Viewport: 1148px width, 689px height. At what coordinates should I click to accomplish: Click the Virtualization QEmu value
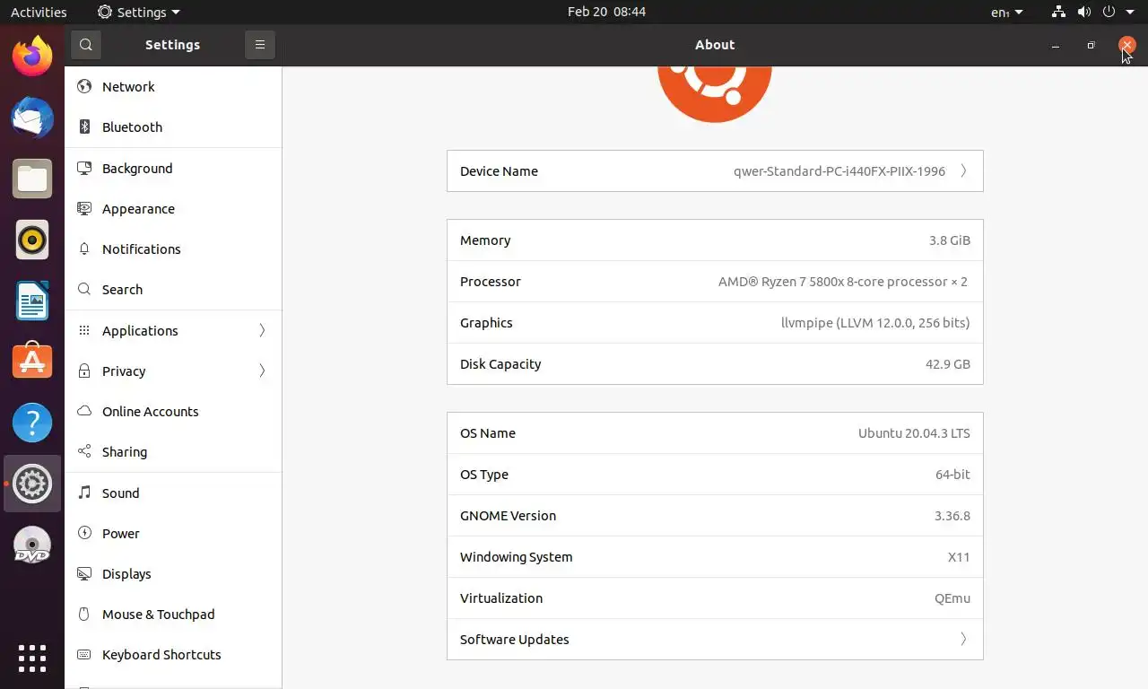[x=952, y=598]
